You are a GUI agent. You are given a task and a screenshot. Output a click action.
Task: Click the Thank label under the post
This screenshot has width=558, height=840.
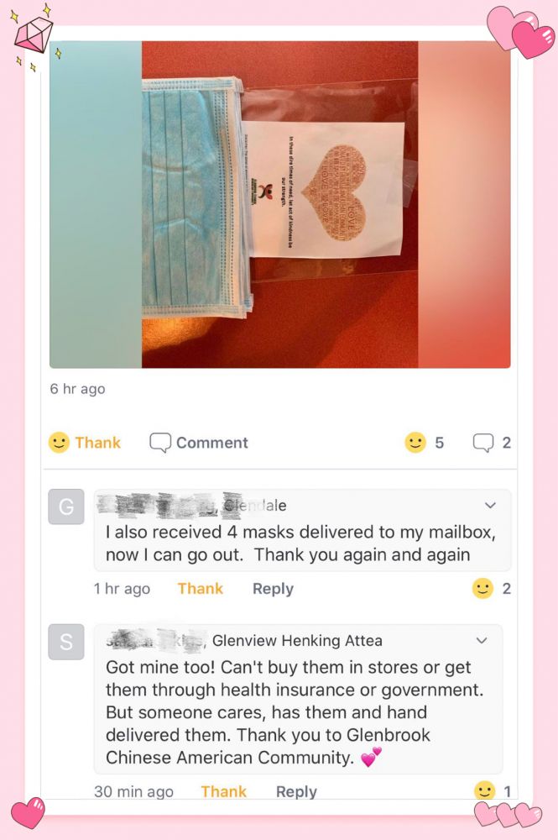coord(98,443)
